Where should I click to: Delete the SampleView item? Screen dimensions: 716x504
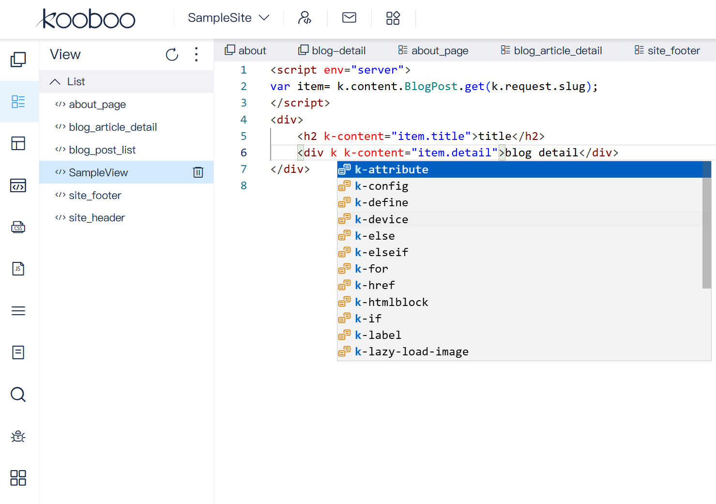coord(198,172)
